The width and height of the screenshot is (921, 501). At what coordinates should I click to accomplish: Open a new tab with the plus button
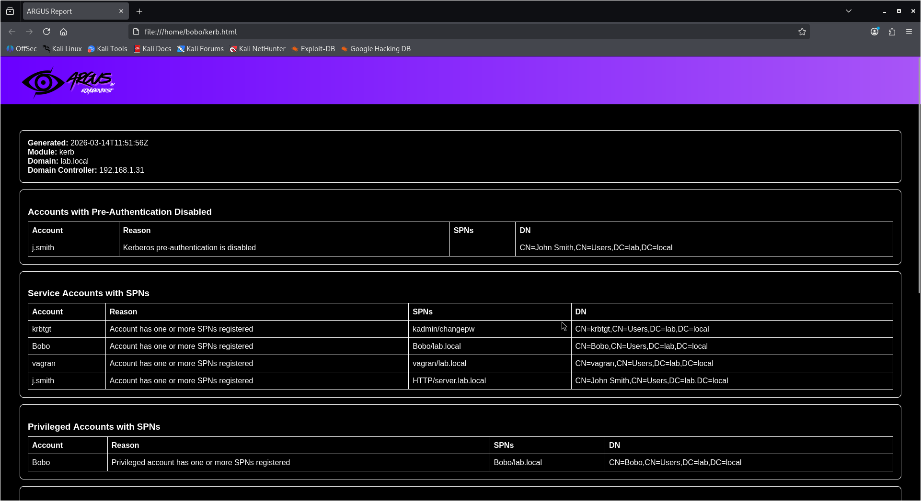139,11
